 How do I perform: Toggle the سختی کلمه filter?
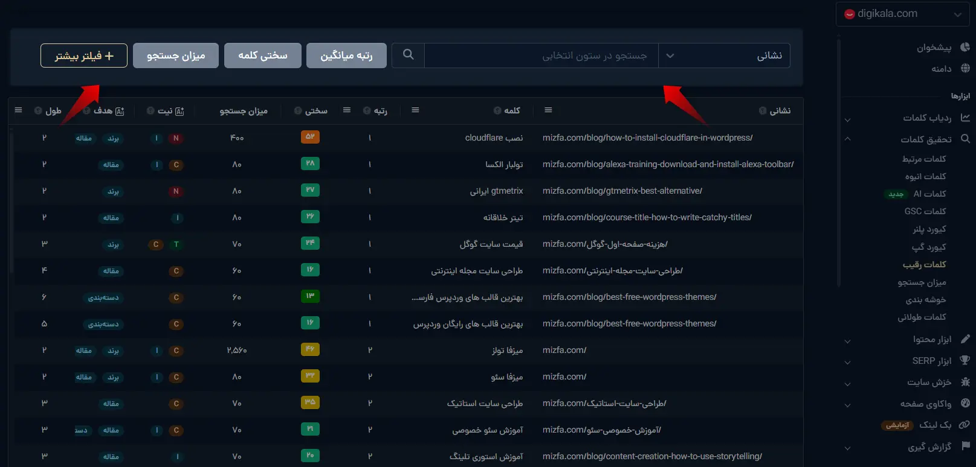(x=263, y=56)
